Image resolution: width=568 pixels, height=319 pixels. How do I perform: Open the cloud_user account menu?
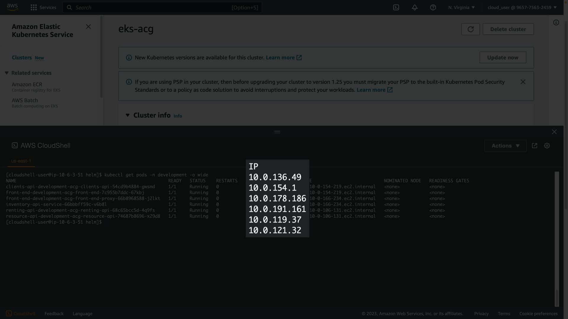[x=522, y=7]
